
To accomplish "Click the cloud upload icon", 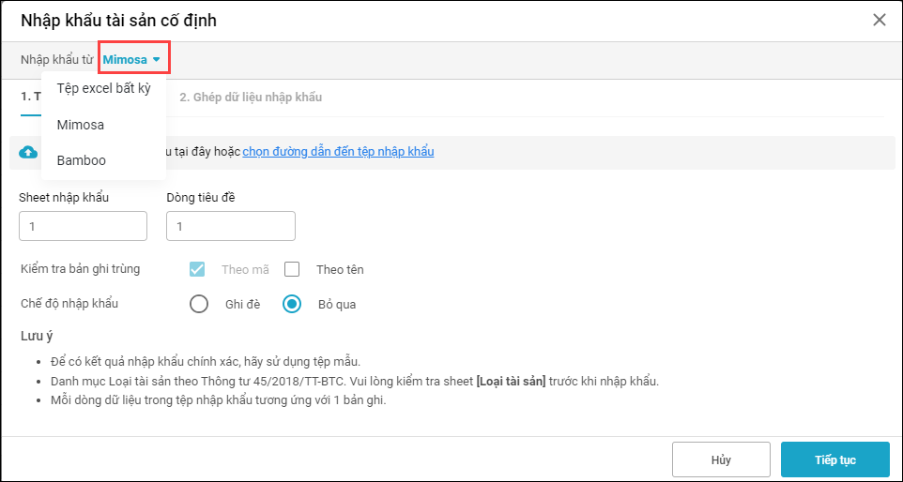I will [x=28, y=152].
